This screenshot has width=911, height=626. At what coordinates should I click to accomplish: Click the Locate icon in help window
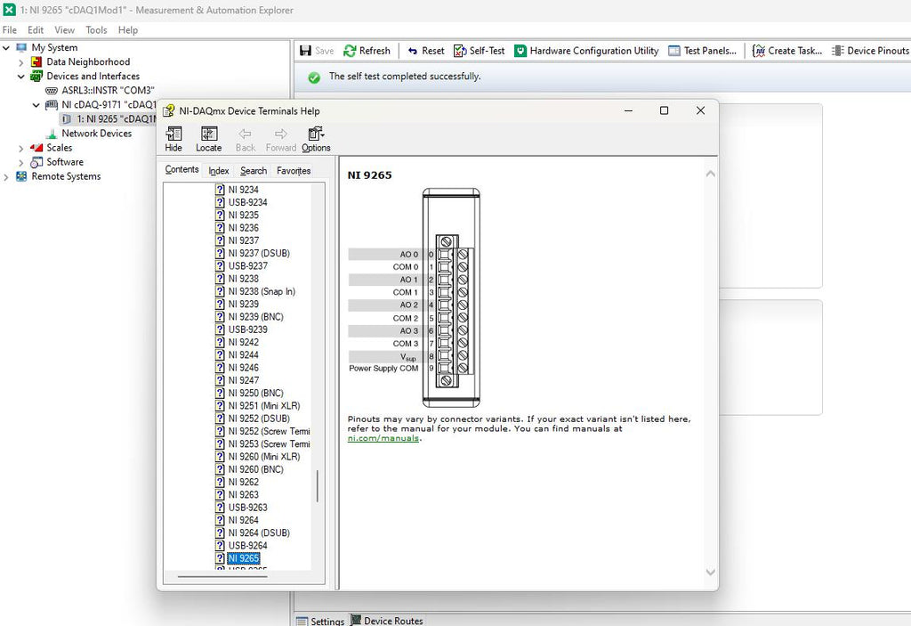pyautogui.click(x=208, y=139)
